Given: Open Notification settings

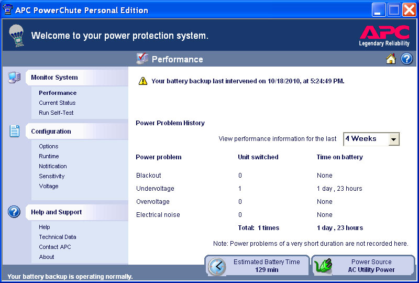Looking at the screenshot, I should 53,166.
